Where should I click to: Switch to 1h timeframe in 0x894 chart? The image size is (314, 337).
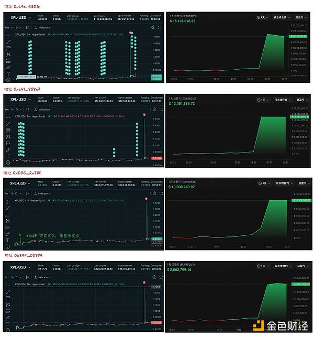click(x=12, y=277)
